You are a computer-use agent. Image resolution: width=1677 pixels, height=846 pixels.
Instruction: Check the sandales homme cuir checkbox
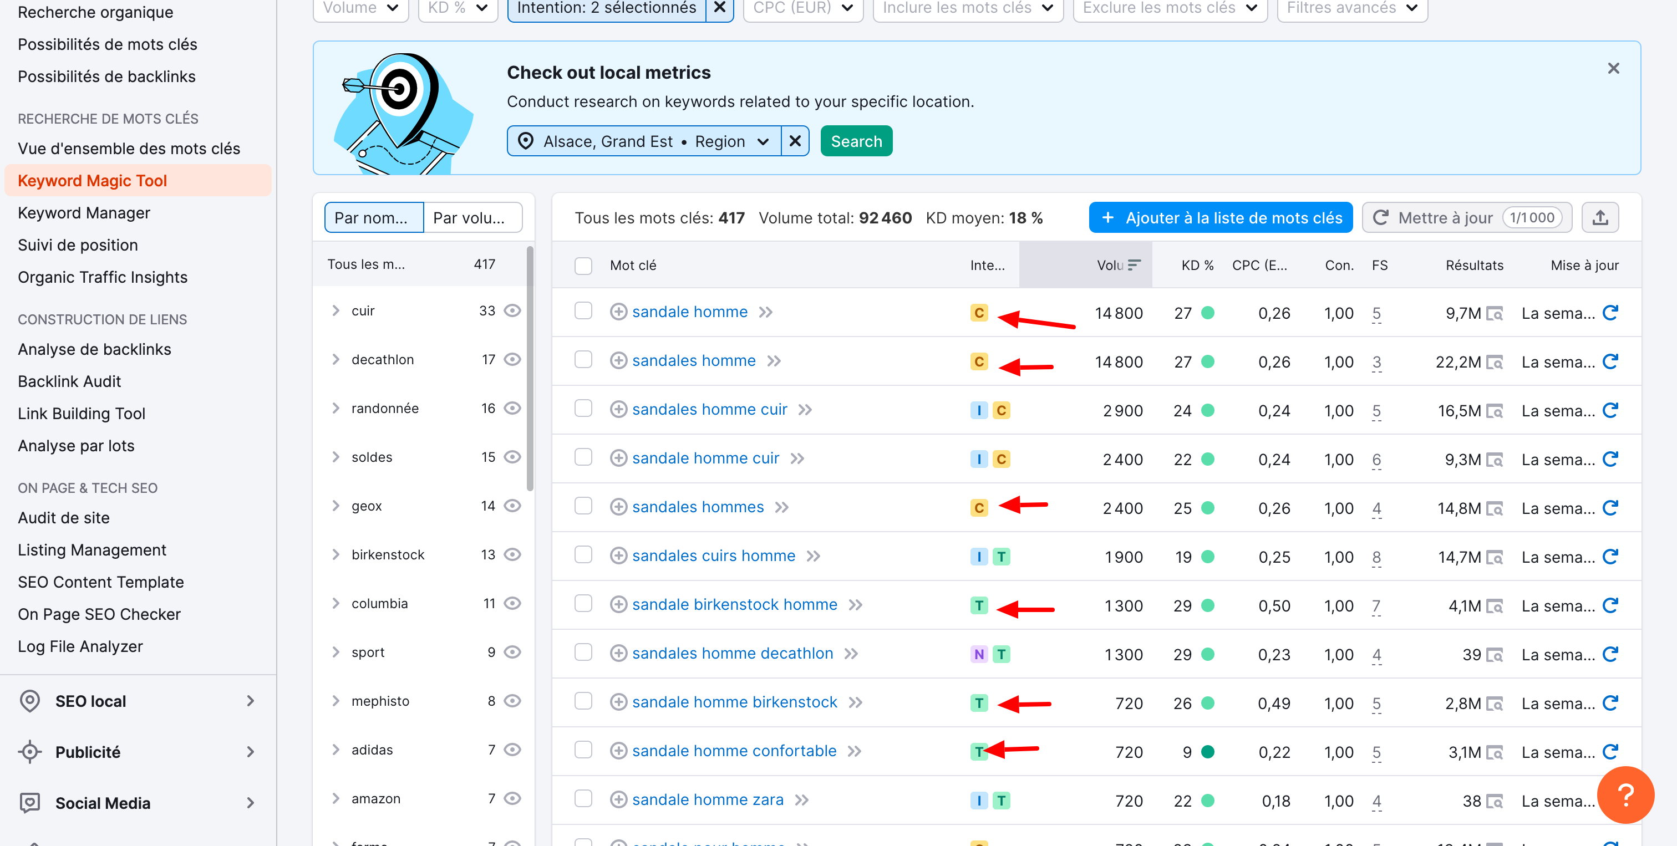[x=583, y=409]
